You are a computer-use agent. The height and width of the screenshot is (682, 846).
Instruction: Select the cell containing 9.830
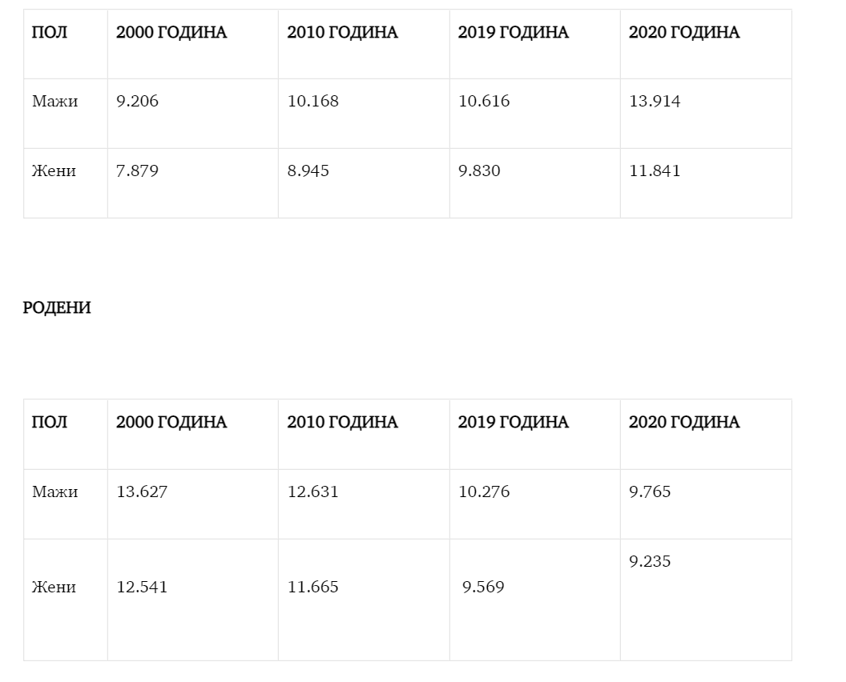[x=479, y=171]
